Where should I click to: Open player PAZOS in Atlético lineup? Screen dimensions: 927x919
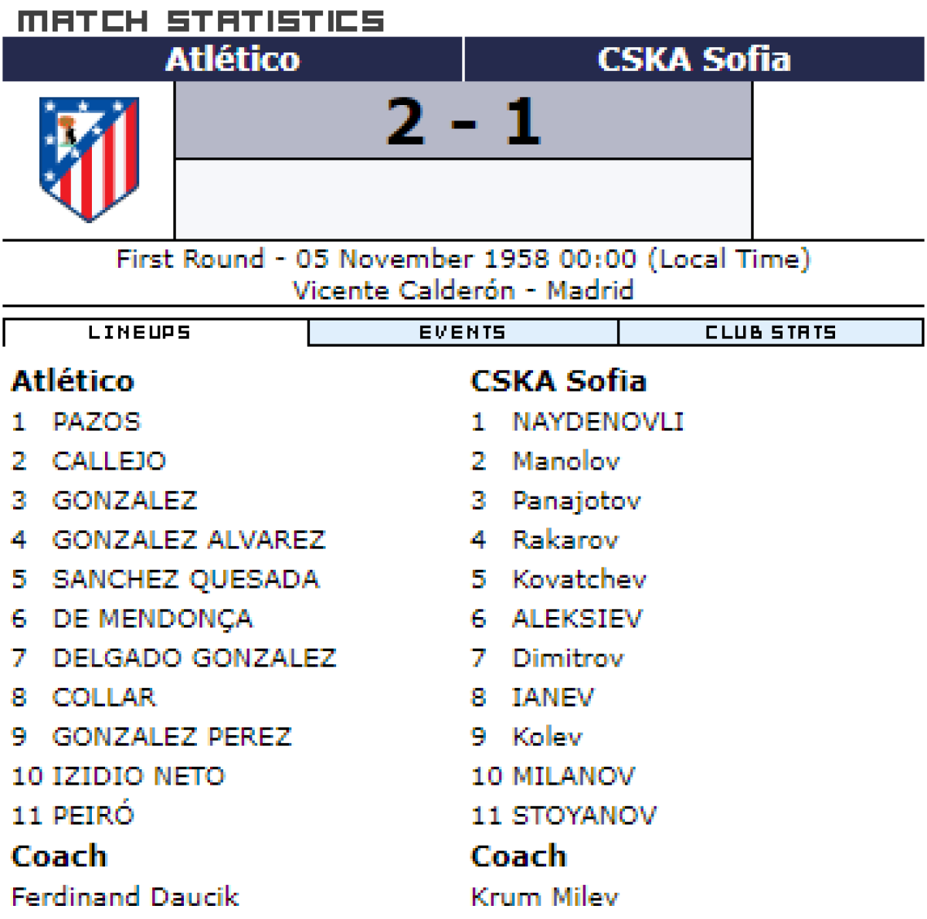(97, 422)
